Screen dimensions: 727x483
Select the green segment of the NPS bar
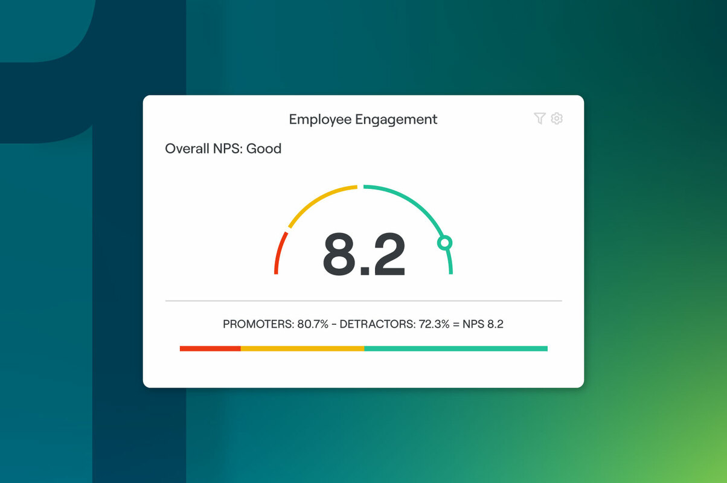point(456,348)
